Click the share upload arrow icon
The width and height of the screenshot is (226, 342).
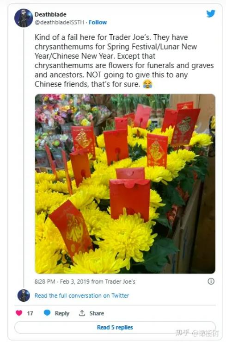point(82,313)
